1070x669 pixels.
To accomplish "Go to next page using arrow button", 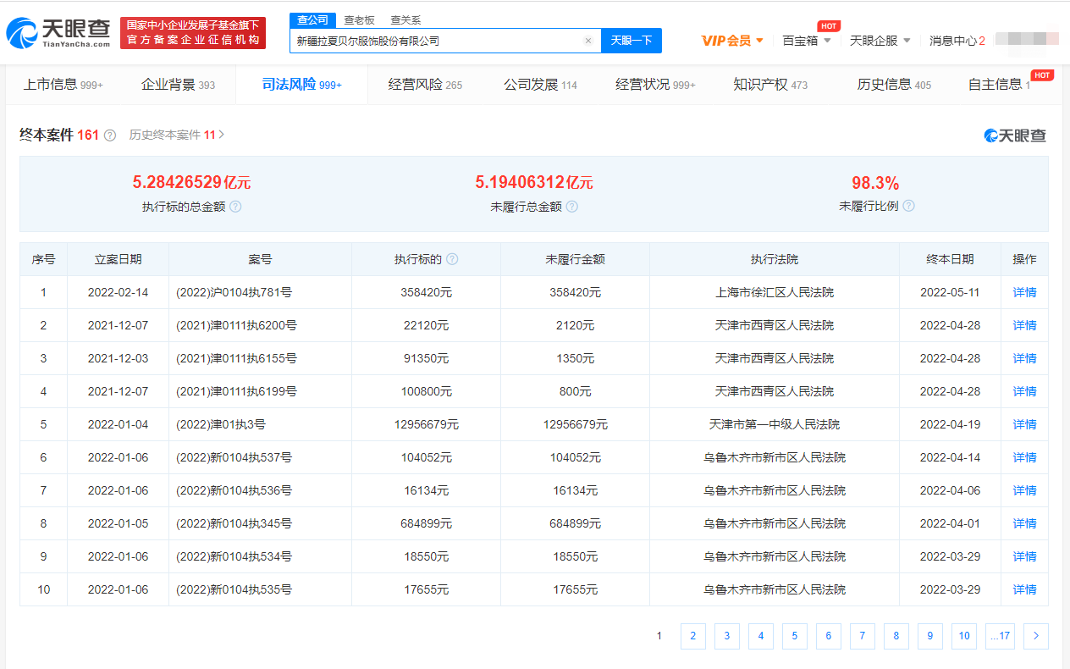I will 1035,636.
